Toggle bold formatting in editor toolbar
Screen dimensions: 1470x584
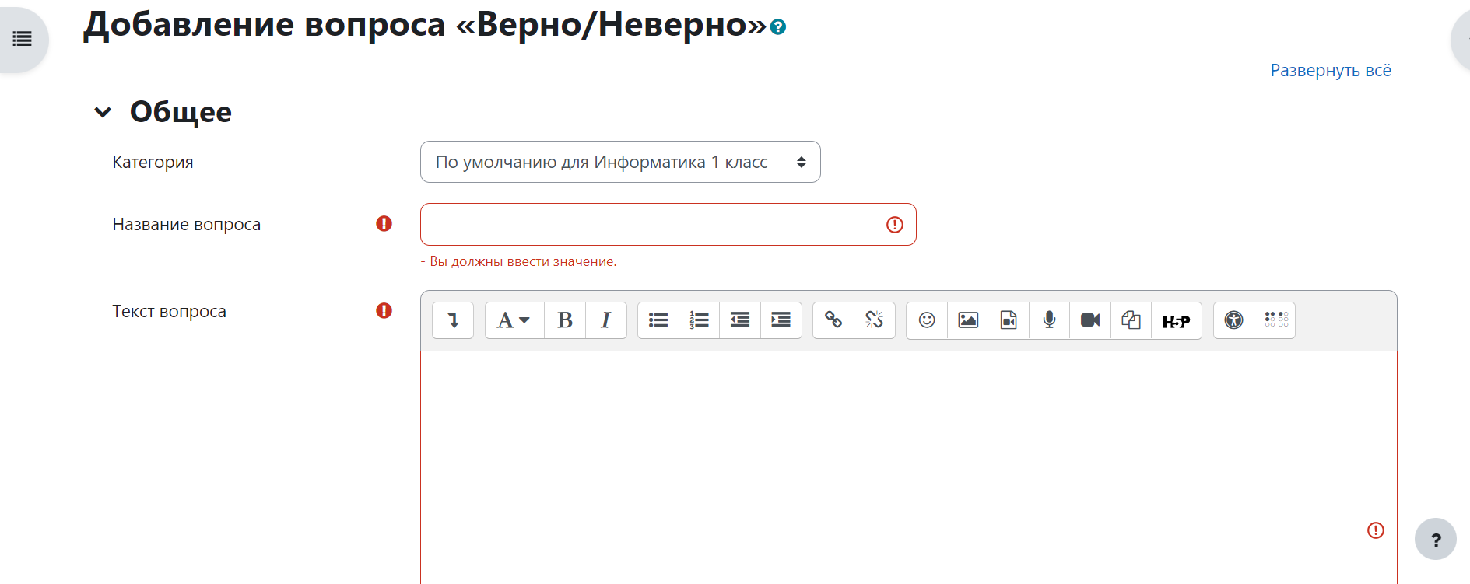point(565,320)
